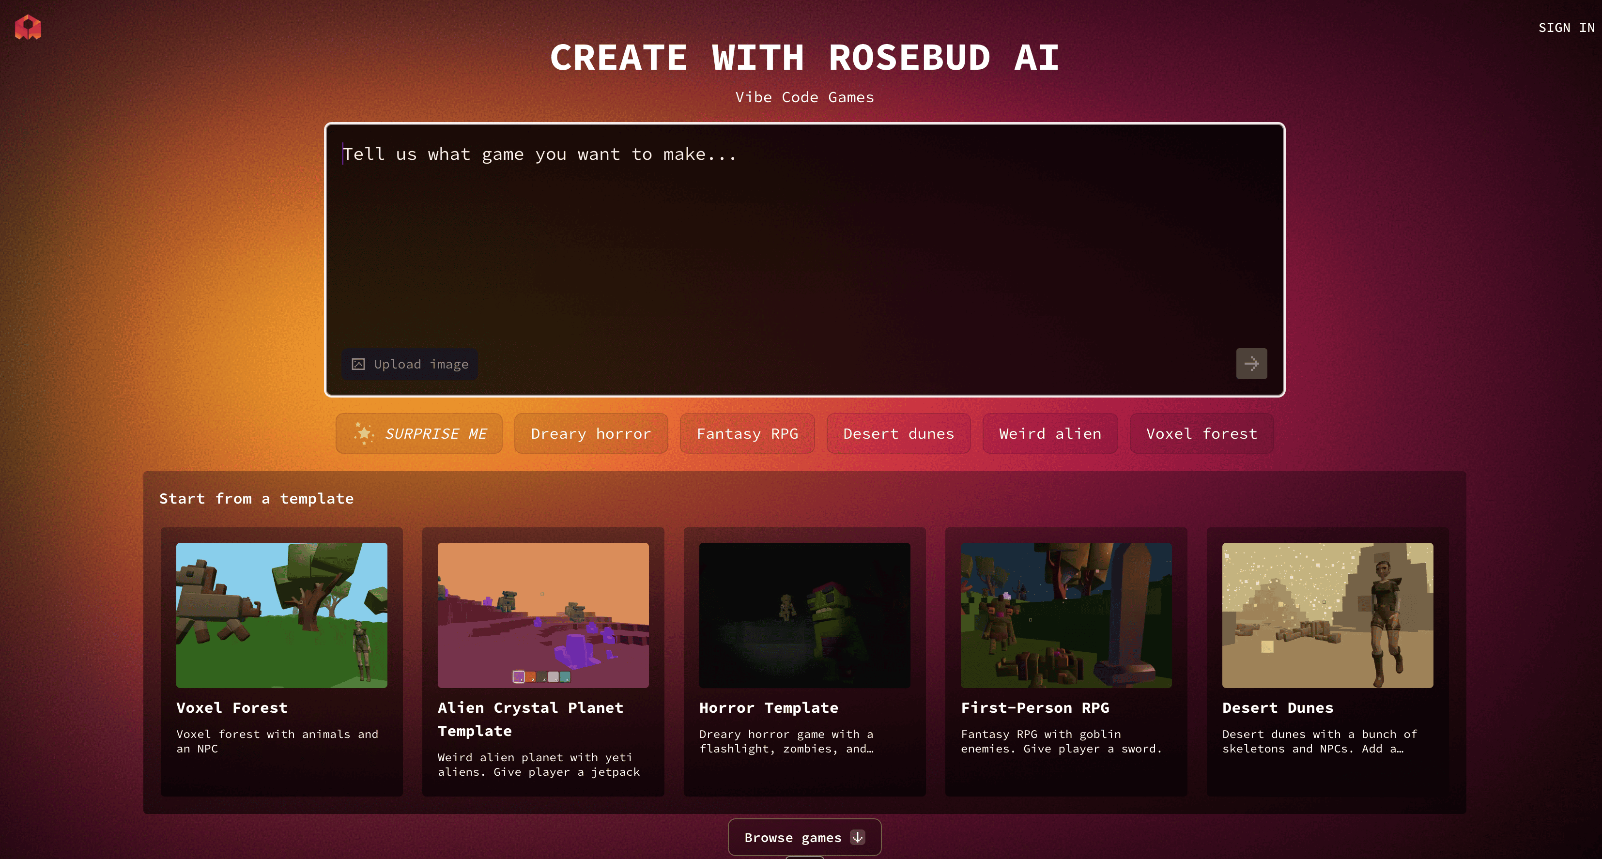
Task: Click the Browse games button
Action: [804, 837]
